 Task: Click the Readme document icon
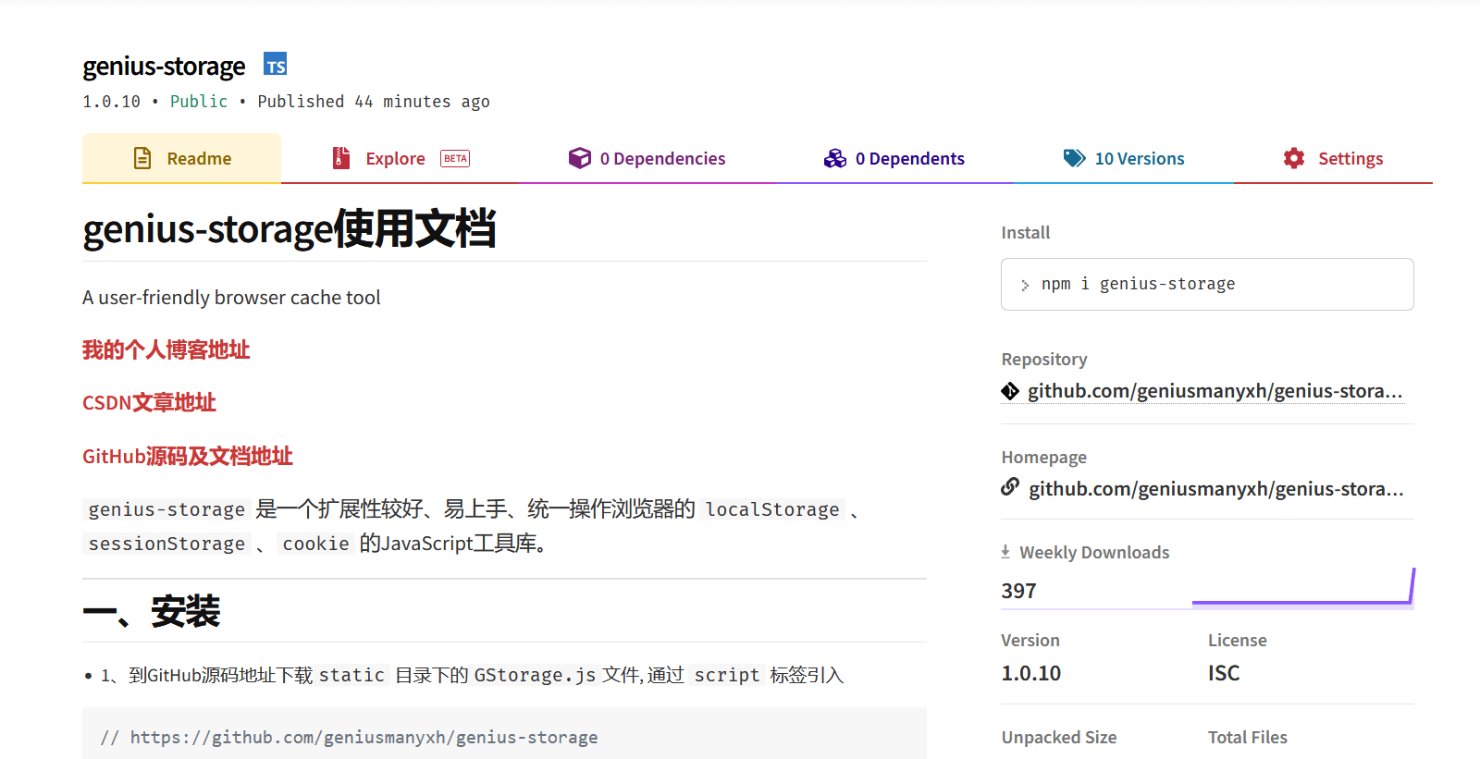point(142,158)
